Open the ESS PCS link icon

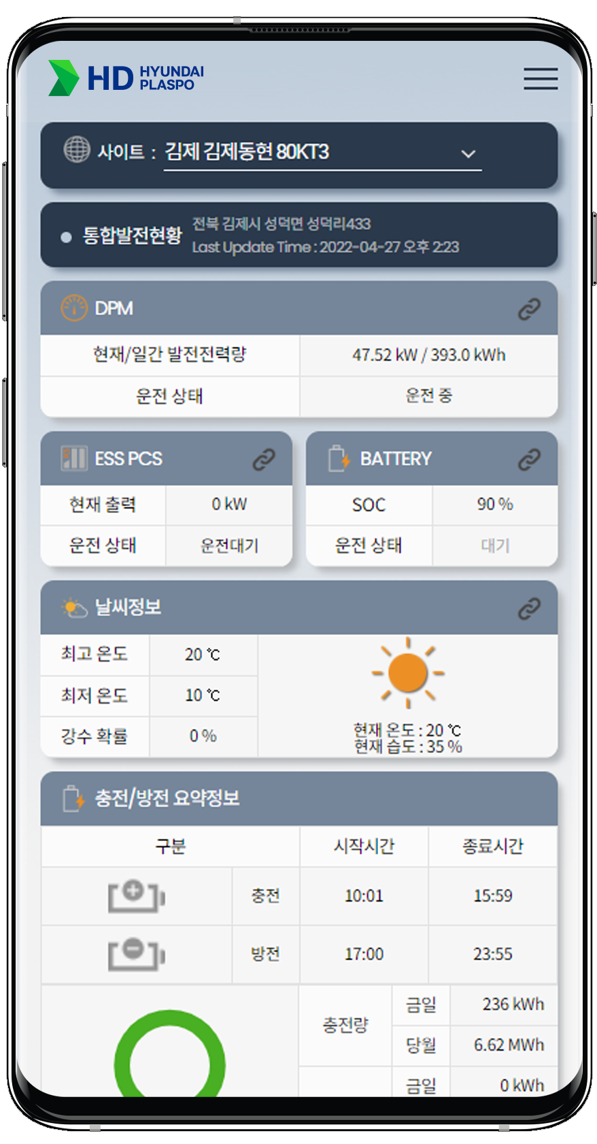pos(264,459)
